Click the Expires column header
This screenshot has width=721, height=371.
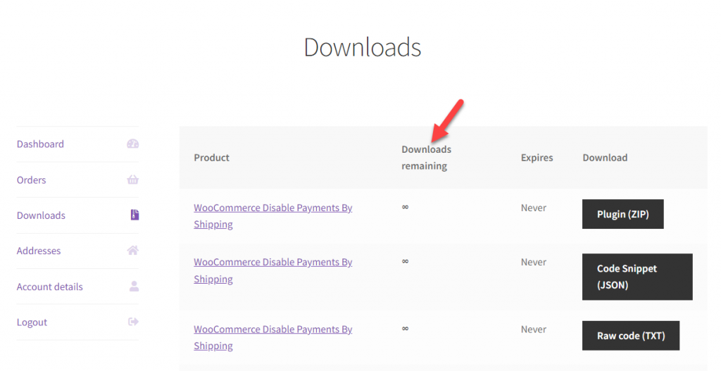click(537, 158)
